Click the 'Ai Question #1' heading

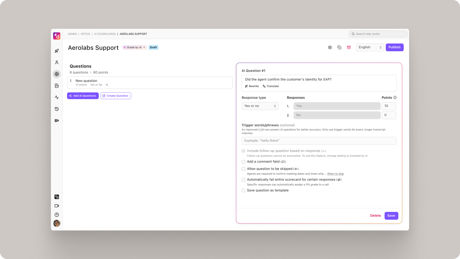point(253,71)
